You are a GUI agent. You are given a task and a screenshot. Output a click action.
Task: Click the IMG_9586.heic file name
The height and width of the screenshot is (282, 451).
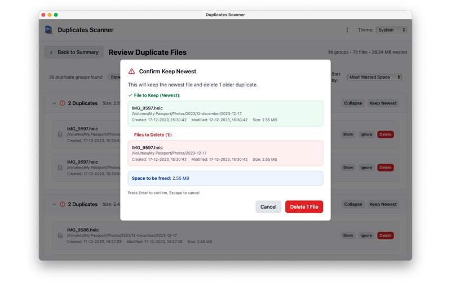click(83, 230)
